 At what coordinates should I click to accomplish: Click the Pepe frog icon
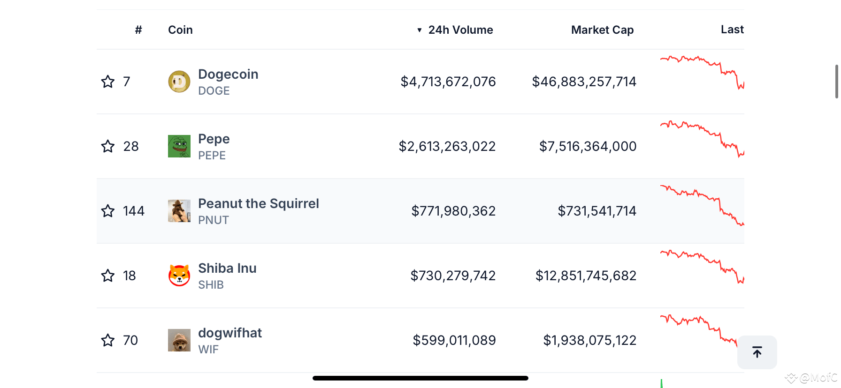point(179,146)
